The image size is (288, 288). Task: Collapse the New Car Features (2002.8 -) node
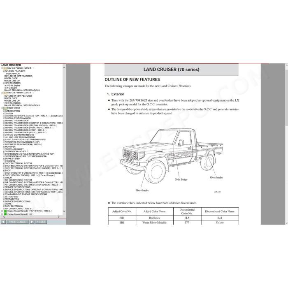(x=2, y=68)
